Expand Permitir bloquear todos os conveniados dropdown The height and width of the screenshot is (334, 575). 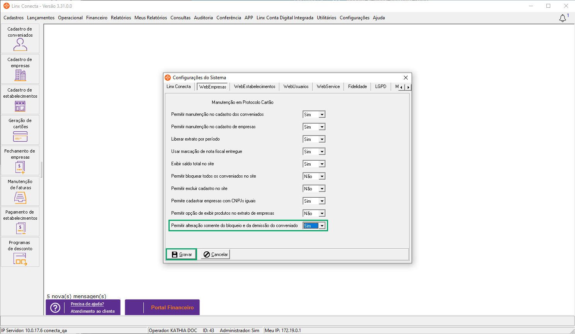(x=322, y=176)
